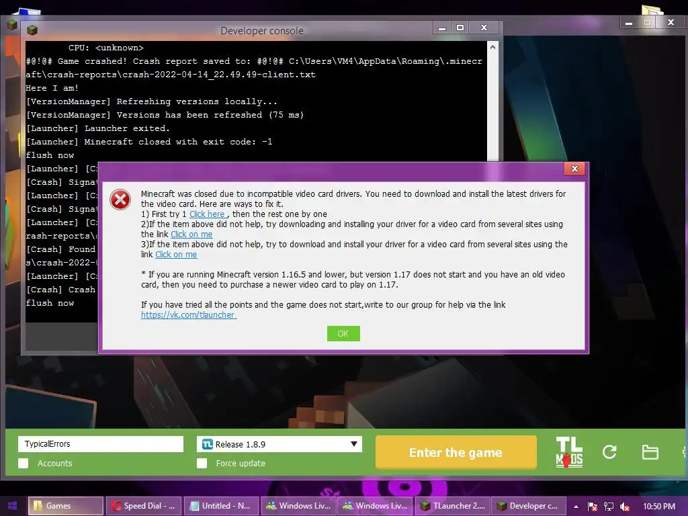Viewport: 688px width, 516px height.
Task: Open 'Click on me' link in step 2
Action: click(191, 234)
